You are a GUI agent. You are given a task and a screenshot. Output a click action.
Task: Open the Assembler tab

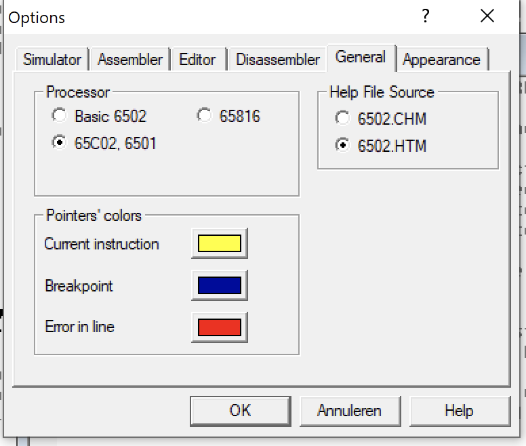coord(129,60)
